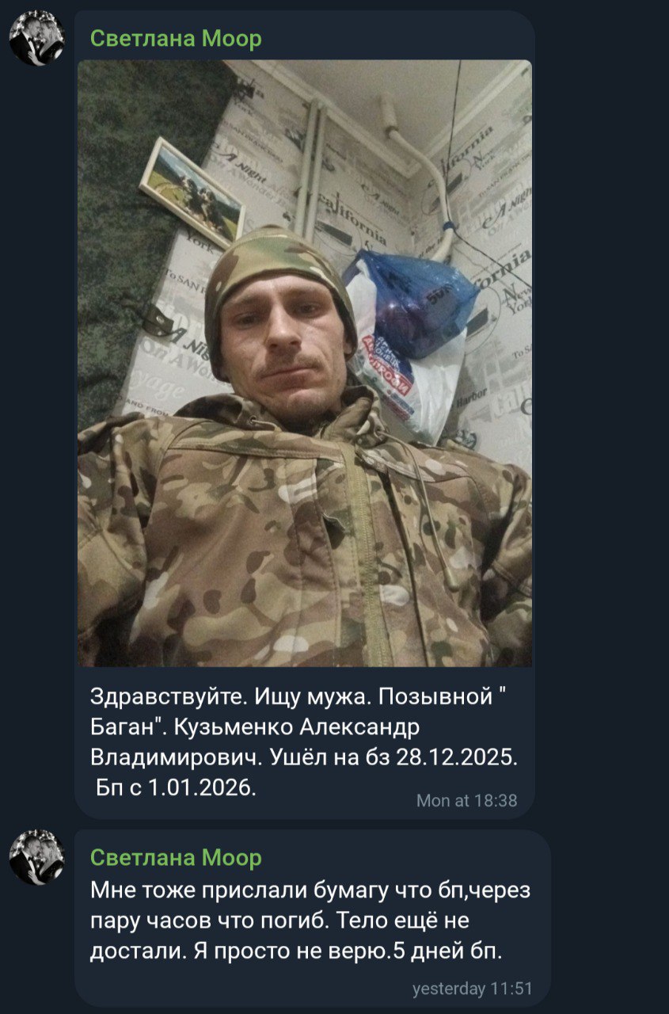Open the avatar beside the second message
This screenshot has width=669, height=1014.
pos(36,857)
